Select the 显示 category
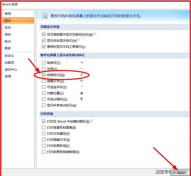 click(18, 20)
